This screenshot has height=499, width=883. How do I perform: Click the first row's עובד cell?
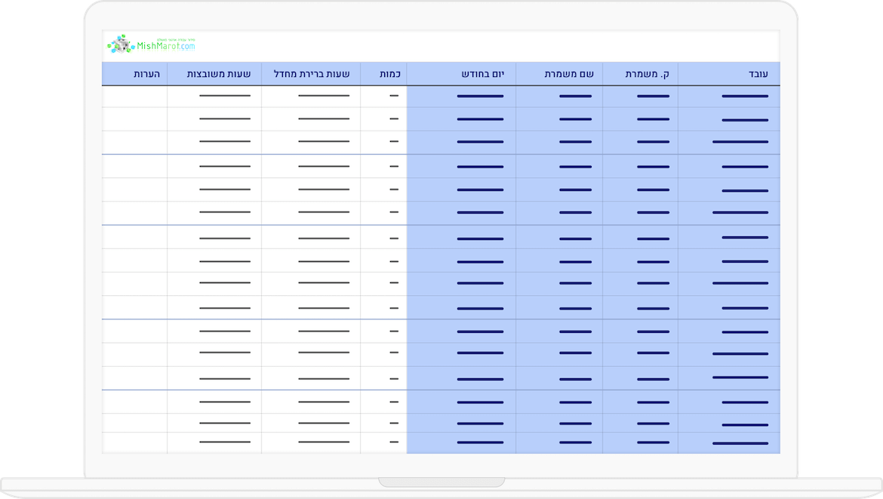coord(729,97)
